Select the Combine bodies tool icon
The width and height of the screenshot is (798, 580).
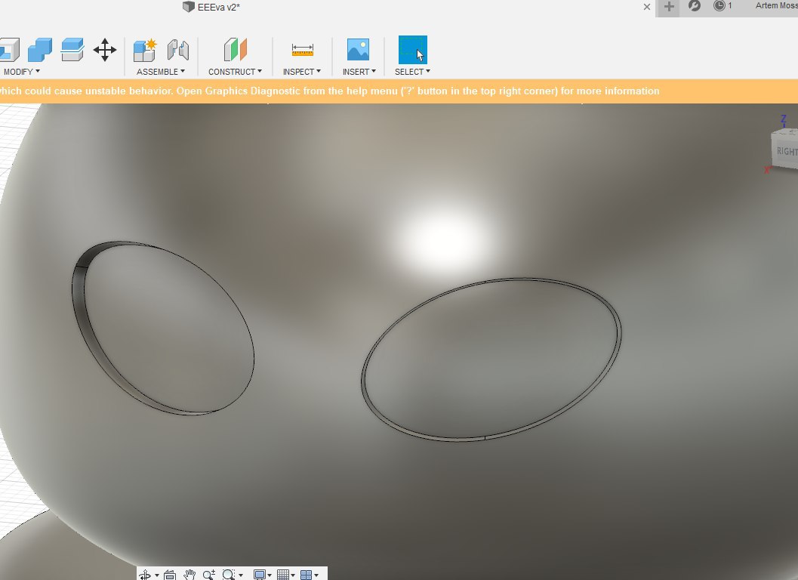(x=40, y=50)
